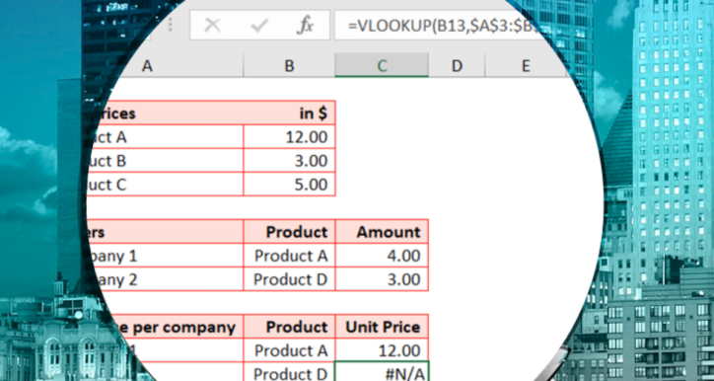Viewport: 714px width, 381px height.
Task: Click 'Product' header in the per company table
Action: [289, 327]
